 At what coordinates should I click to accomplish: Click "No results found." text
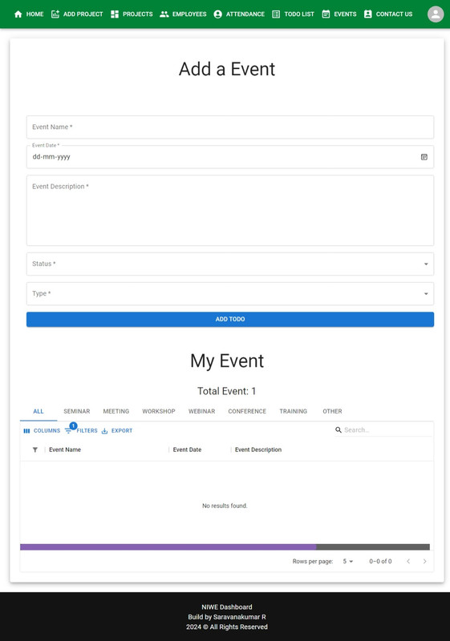click(225, 506)
